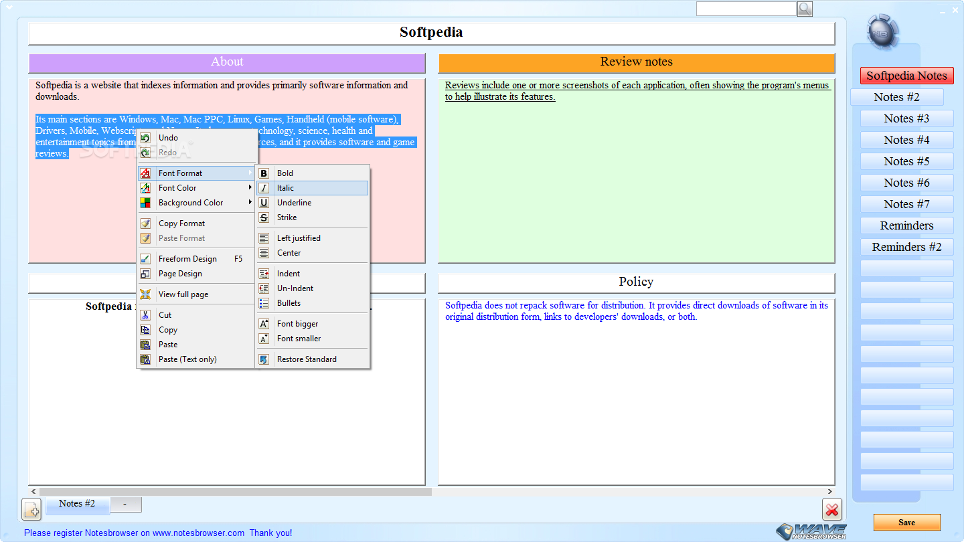Screen dimensions: 964x542
Task: Open the www.notesbrowser.com registration link
Action: click(199, 533)
